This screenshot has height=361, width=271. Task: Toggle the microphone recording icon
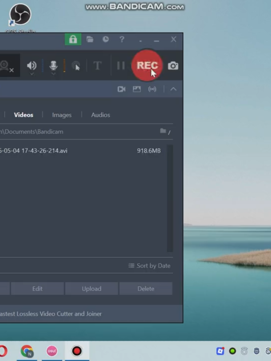click(53, 66)
